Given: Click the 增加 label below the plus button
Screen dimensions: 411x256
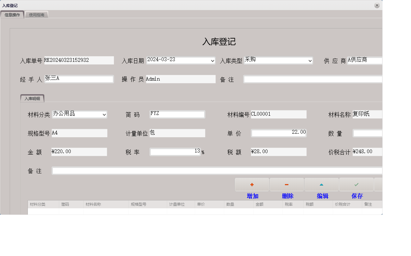Looking at the screenshot, I should pos(252,196).
